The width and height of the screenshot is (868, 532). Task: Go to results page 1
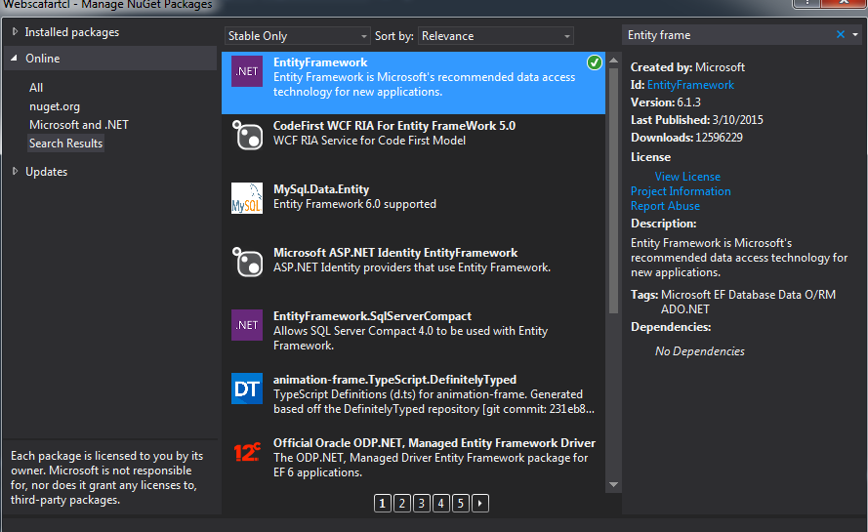(383, 504)
